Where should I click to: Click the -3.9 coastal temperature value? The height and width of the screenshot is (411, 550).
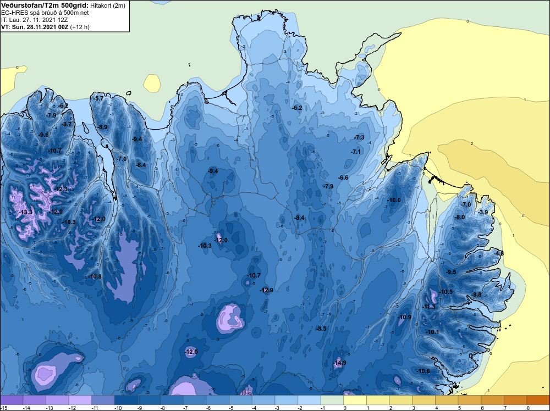(x=483, y=212)
